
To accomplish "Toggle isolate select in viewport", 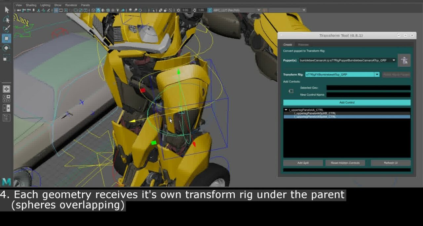I will pos(153,10).
